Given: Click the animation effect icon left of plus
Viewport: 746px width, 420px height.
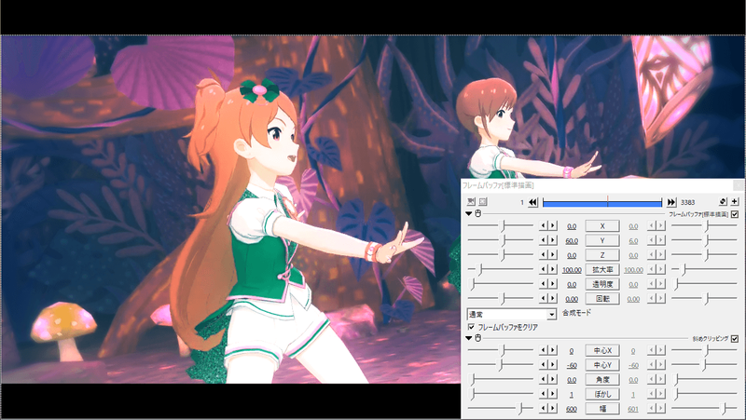Looking at the screenshot, I should click(x=724, y=201).
